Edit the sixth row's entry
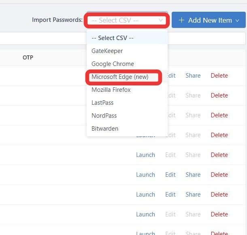Screen dimensions: 247x235 click(170, 175)
